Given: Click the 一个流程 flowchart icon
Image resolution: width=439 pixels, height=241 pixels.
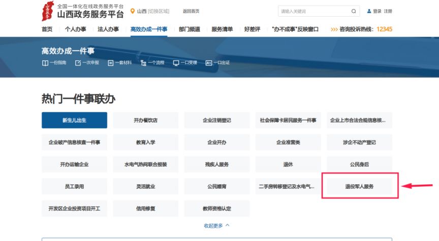Looking at the screenshot, I should (143, 63).
